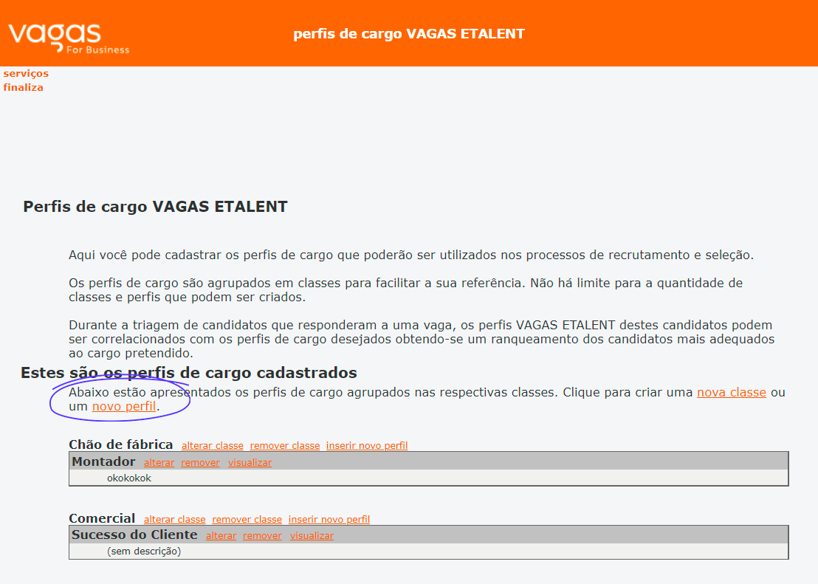Click the okokokok description text
Screen dimensions: 818x584
coord(129,478)
